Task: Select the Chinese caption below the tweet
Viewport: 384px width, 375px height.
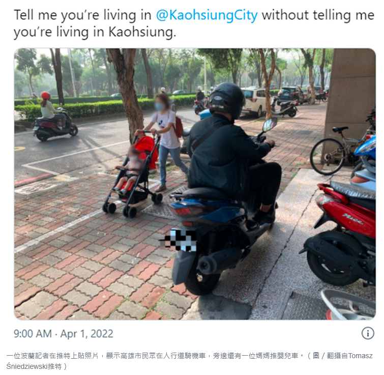Action: 189,361
